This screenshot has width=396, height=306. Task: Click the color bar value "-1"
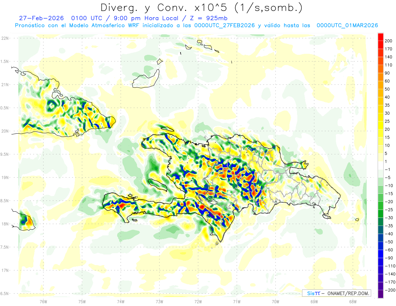point(388,170)
